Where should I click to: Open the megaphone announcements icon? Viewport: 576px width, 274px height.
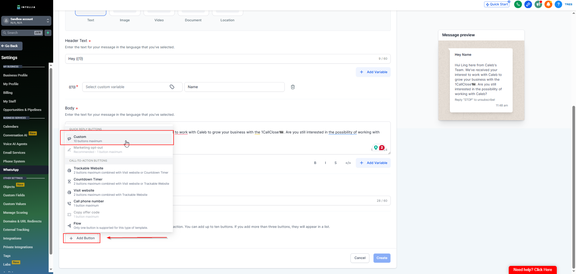click(538, 4)
